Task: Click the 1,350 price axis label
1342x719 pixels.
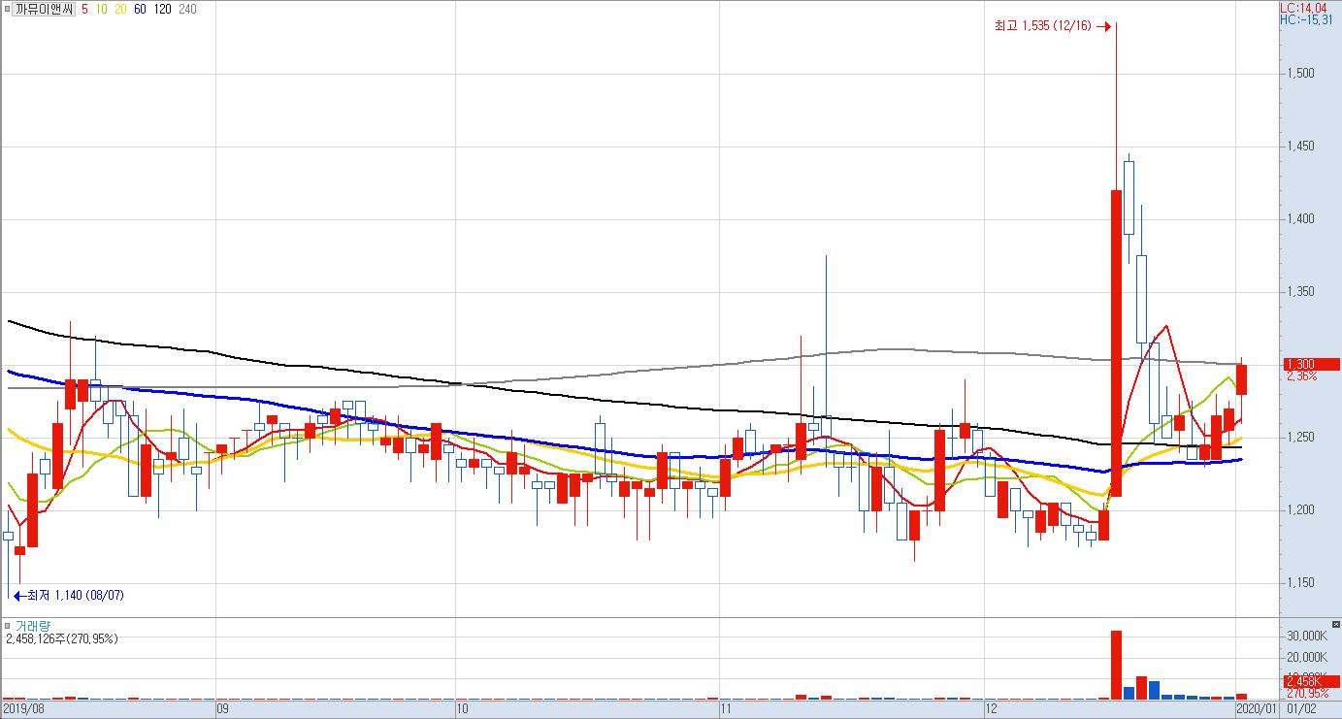Action: [1301, 292]
